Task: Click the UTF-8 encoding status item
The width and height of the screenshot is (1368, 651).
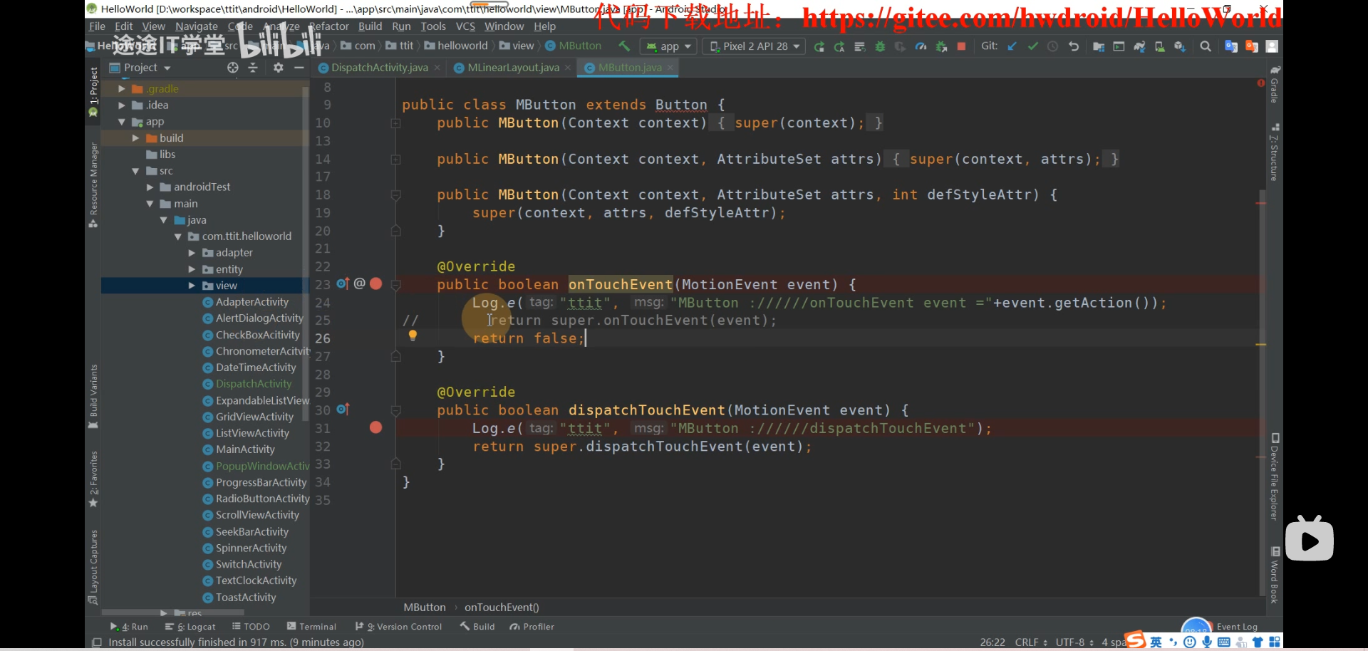Action: coord(1074,642)
